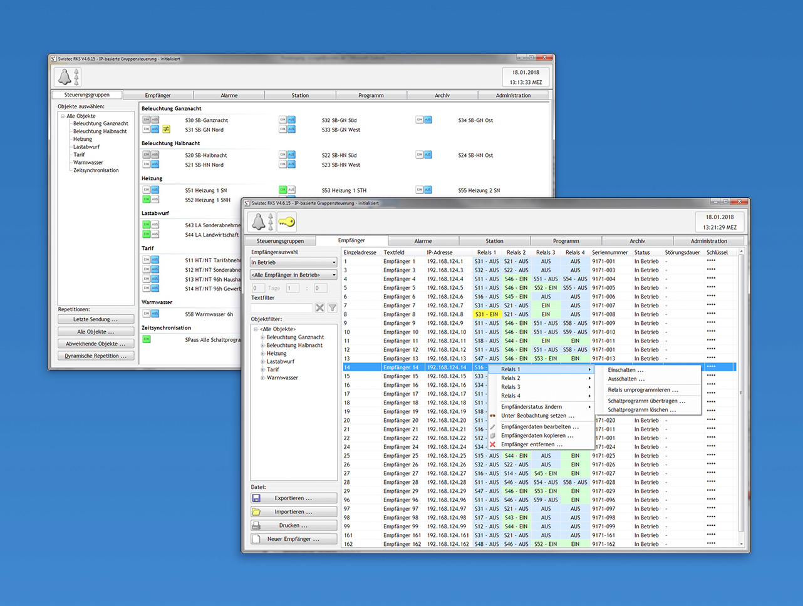Select the row for Empfänger 8
The width and height of the screenshot is (803, 606).
(539, 314)
